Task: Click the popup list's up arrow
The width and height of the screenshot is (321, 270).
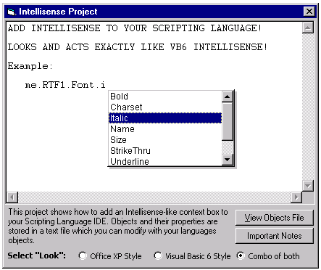Action: coord(227,97)
